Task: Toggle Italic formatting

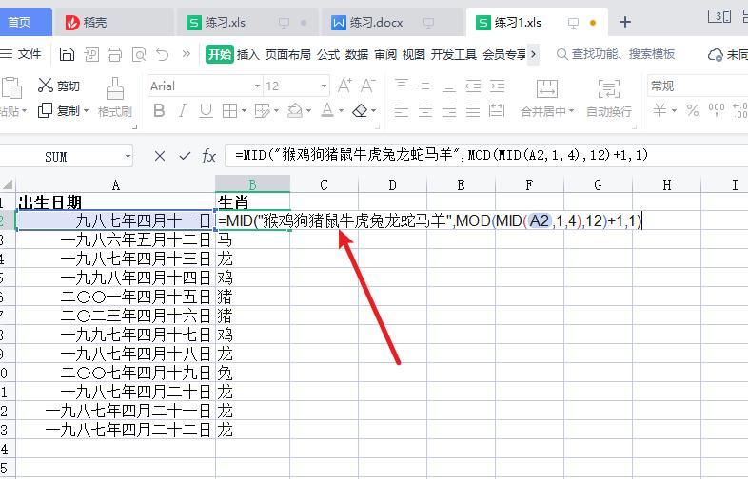Action: pyautogui.click(x=182, y=111)
